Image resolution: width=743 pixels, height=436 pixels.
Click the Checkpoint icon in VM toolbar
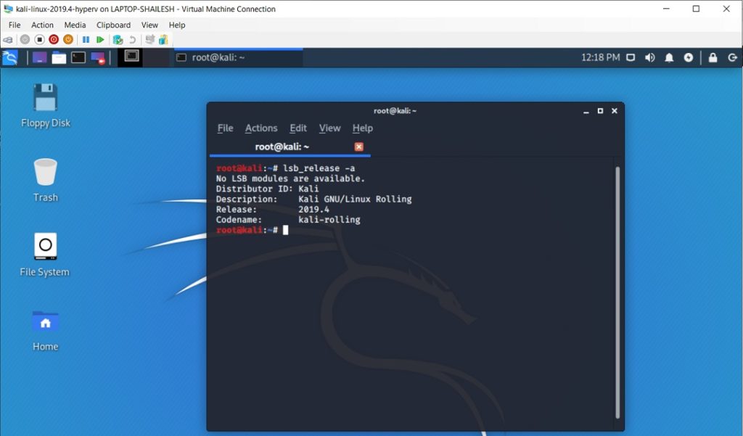point(118,40)
